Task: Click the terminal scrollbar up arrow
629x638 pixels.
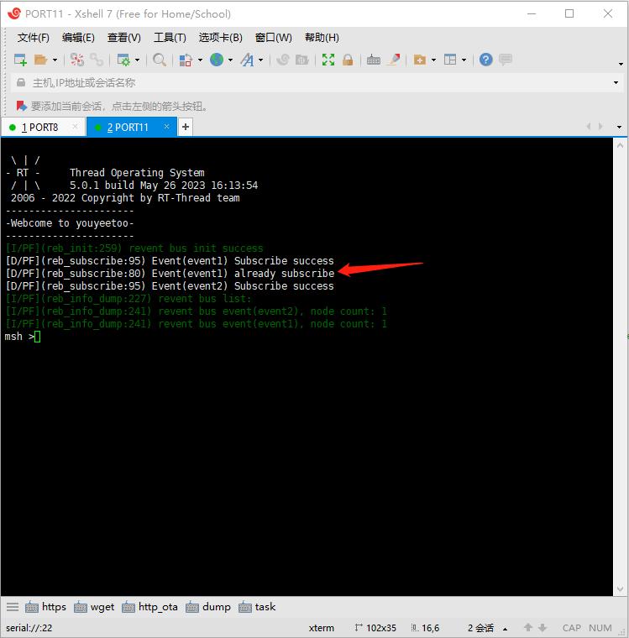Action: tap(620, 145)
